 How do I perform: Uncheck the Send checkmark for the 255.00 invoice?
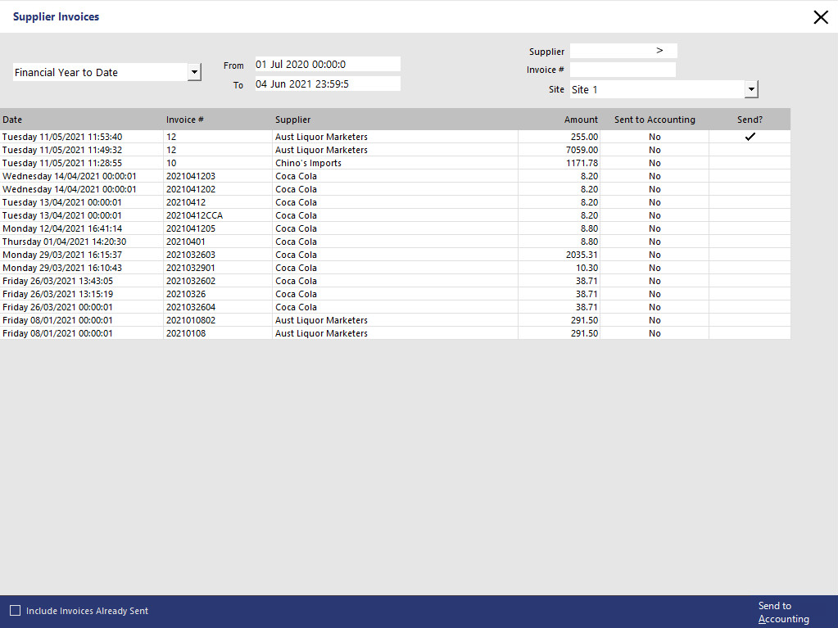(x=749, y=137)
